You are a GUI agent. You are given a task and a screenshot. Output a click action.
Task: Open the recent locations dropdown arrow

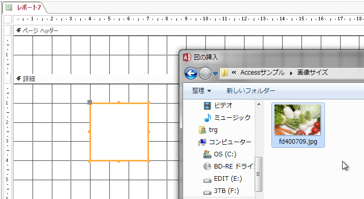pos(215,74)
